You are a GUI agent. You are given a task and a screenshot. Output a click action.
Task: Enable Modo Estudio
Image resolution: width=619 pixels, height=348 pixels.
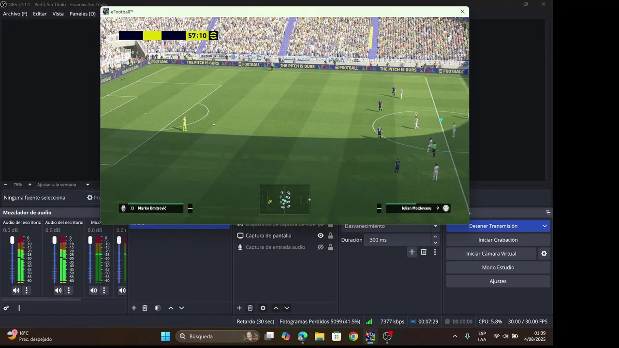498,268
